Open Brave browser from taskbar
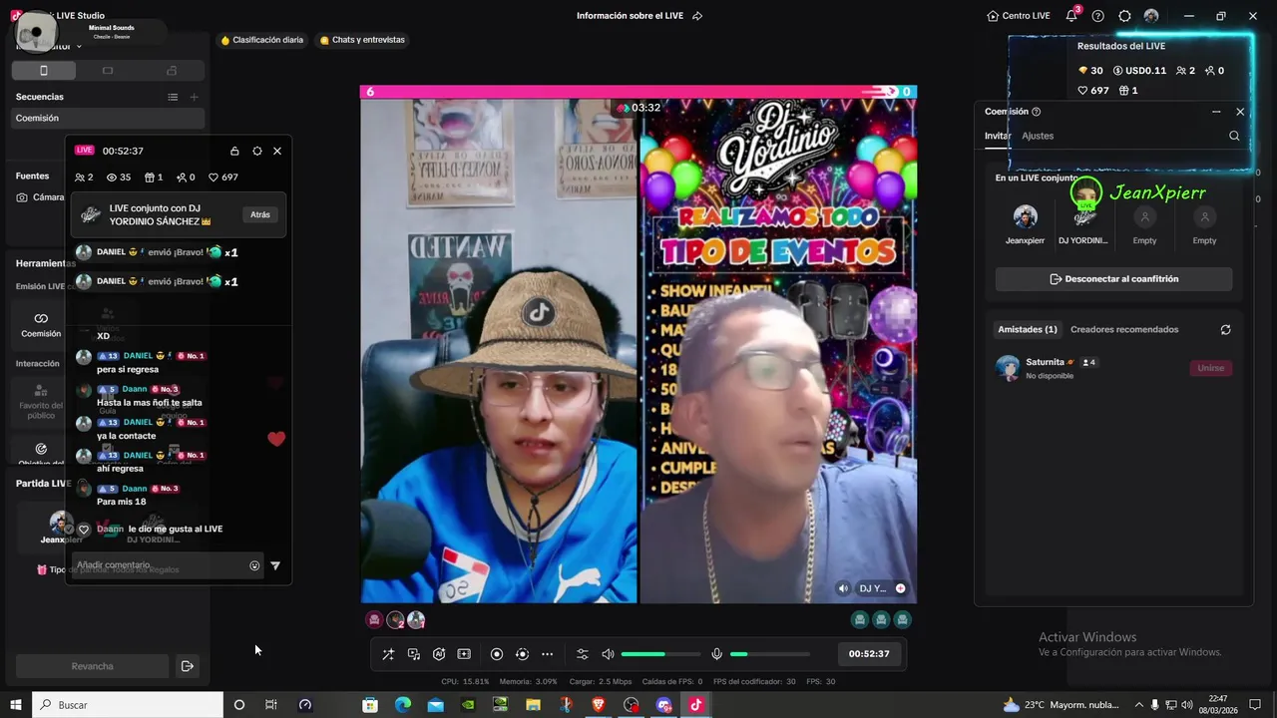Image resolution: width=1277 pixels, height=718 pixels. click(599, 705)
